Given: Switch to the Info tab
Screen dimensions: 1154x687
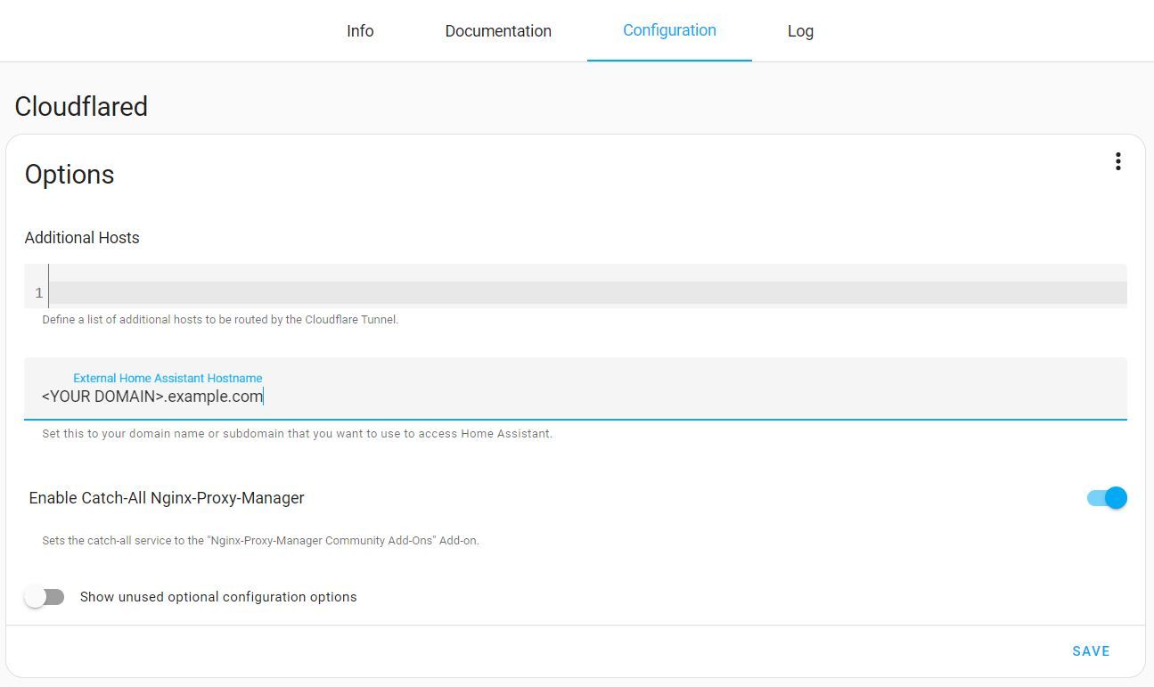Looking at the screenshot, I should (x=360, y=31).
